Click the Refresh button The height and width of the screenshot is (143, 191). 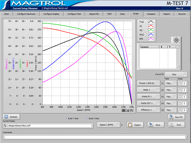11,117
